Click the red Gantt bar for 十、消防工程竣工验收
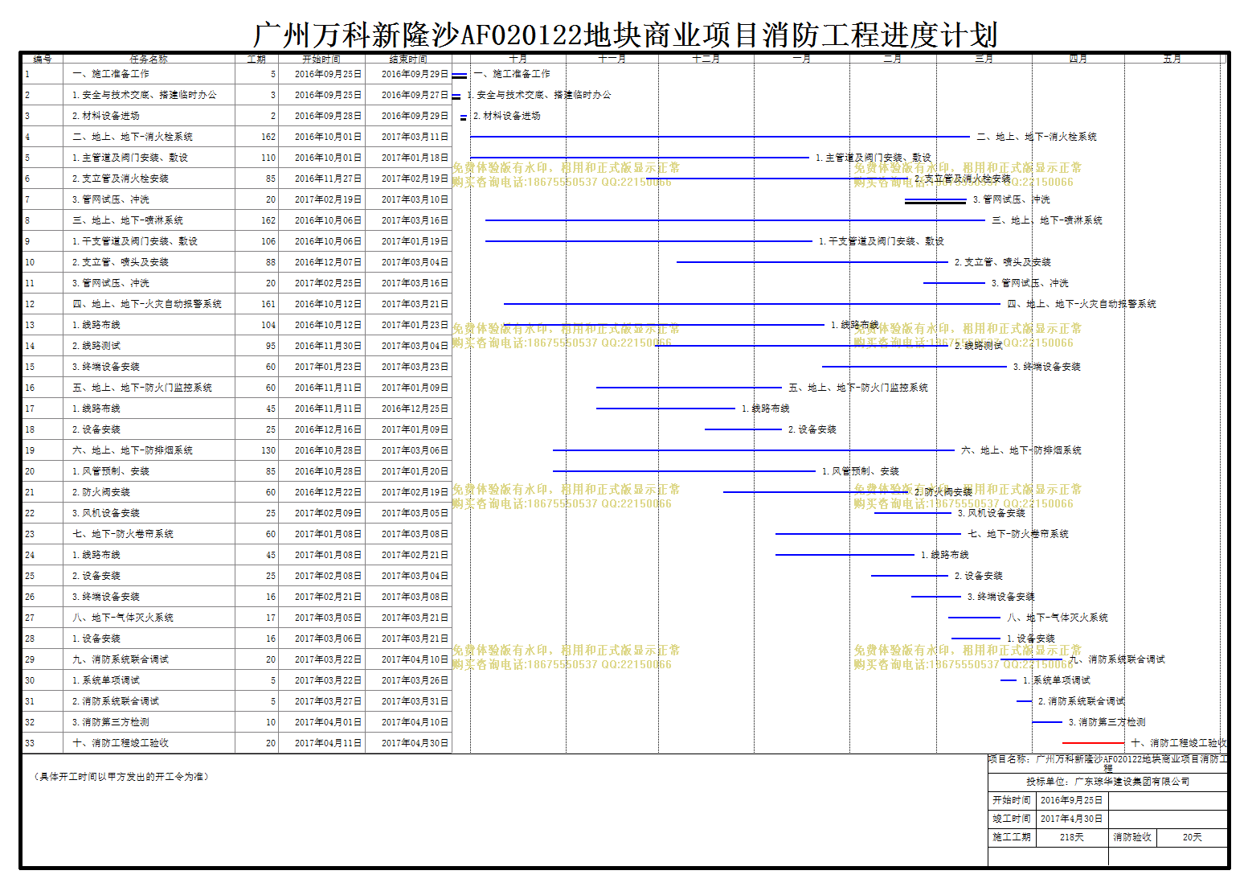This screenshot has width=1248, height=887. pos(1094,743)
